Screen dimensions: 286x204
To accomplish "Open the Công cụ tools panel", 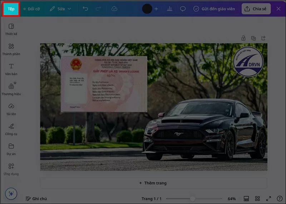I will click(x=11, y=129).
